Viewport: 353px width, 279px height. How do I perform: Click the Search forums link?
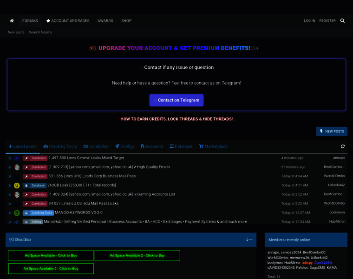coord(40,33)
